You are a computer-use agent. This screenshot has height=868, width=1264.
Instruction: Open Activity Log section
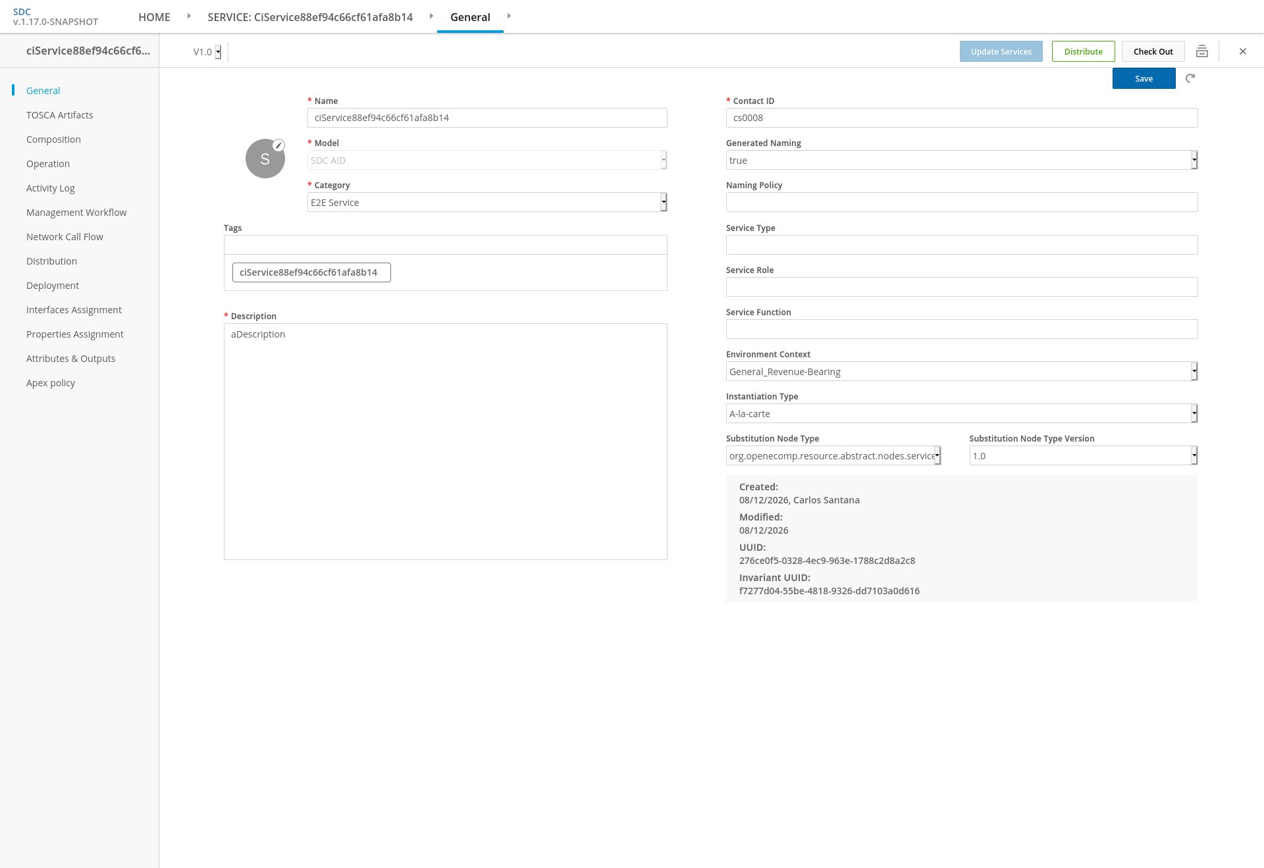(x=51, y=188)
